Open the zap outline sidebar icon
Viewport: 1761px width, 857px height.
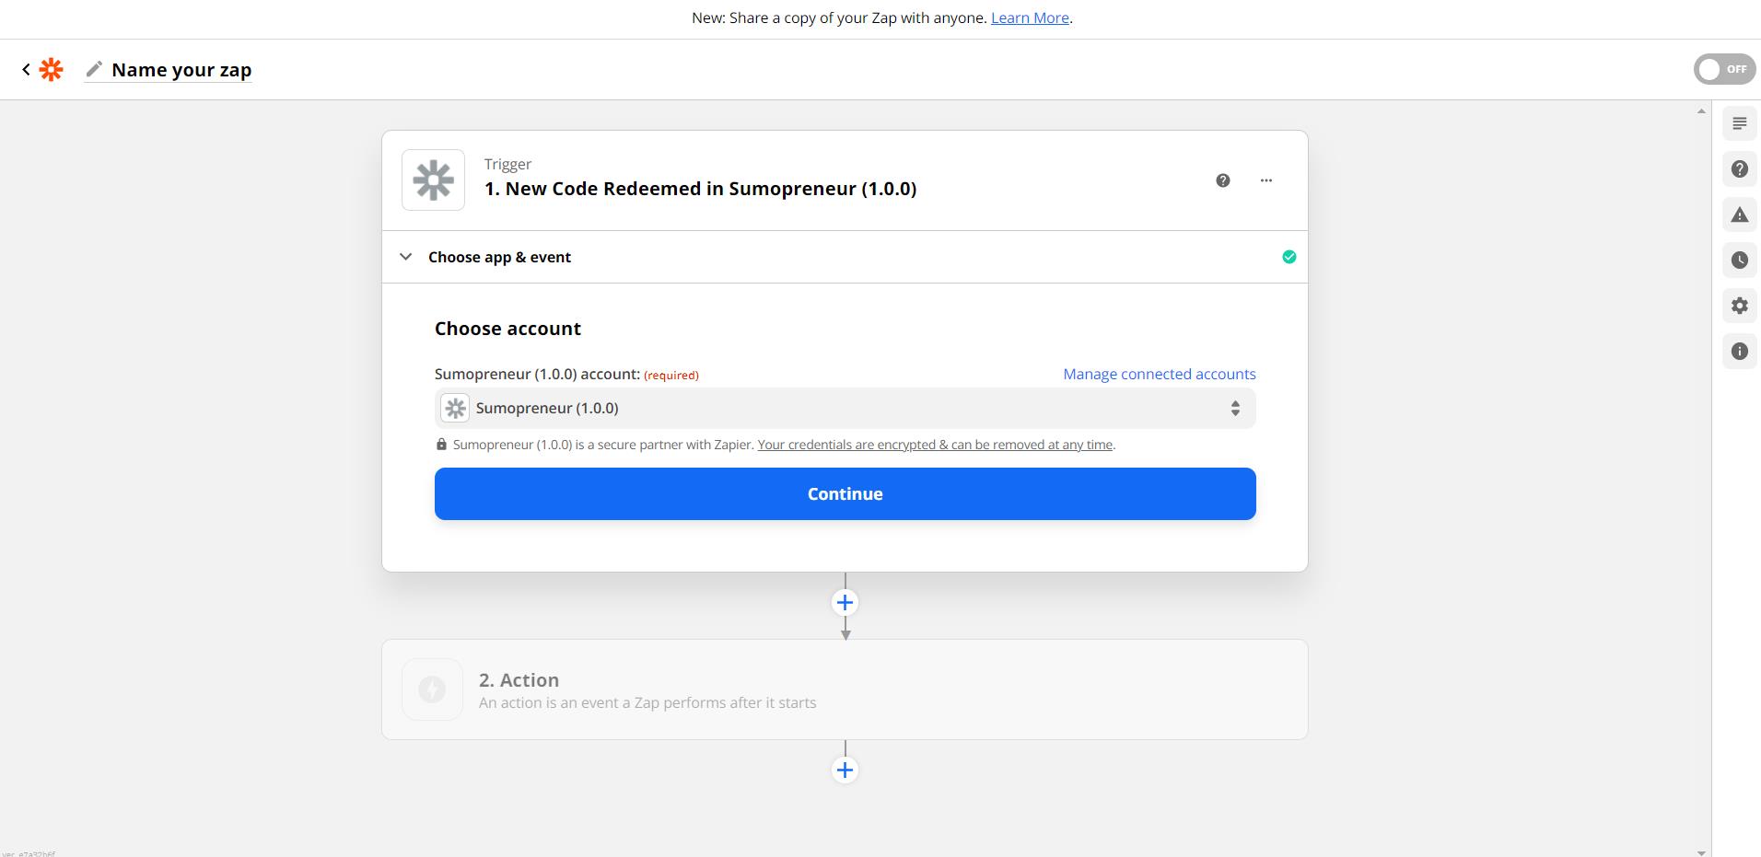pos(1739,123)
